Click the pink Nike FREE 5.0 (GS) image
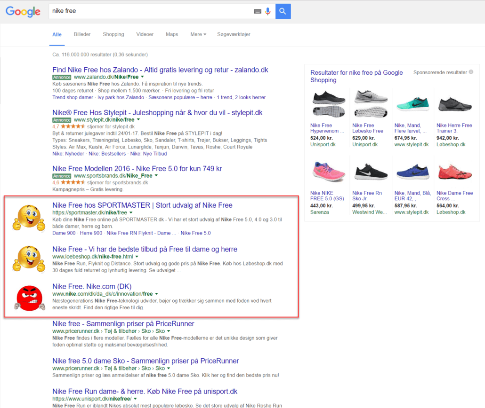This screenshot has width=485, height=408. [329, 172]
